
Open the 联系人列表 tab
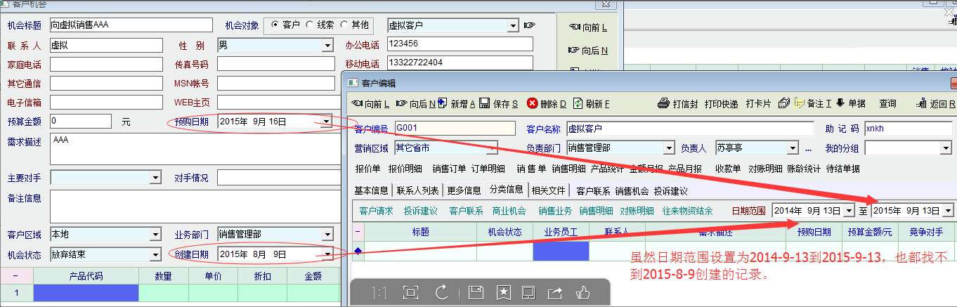point(418,190)
